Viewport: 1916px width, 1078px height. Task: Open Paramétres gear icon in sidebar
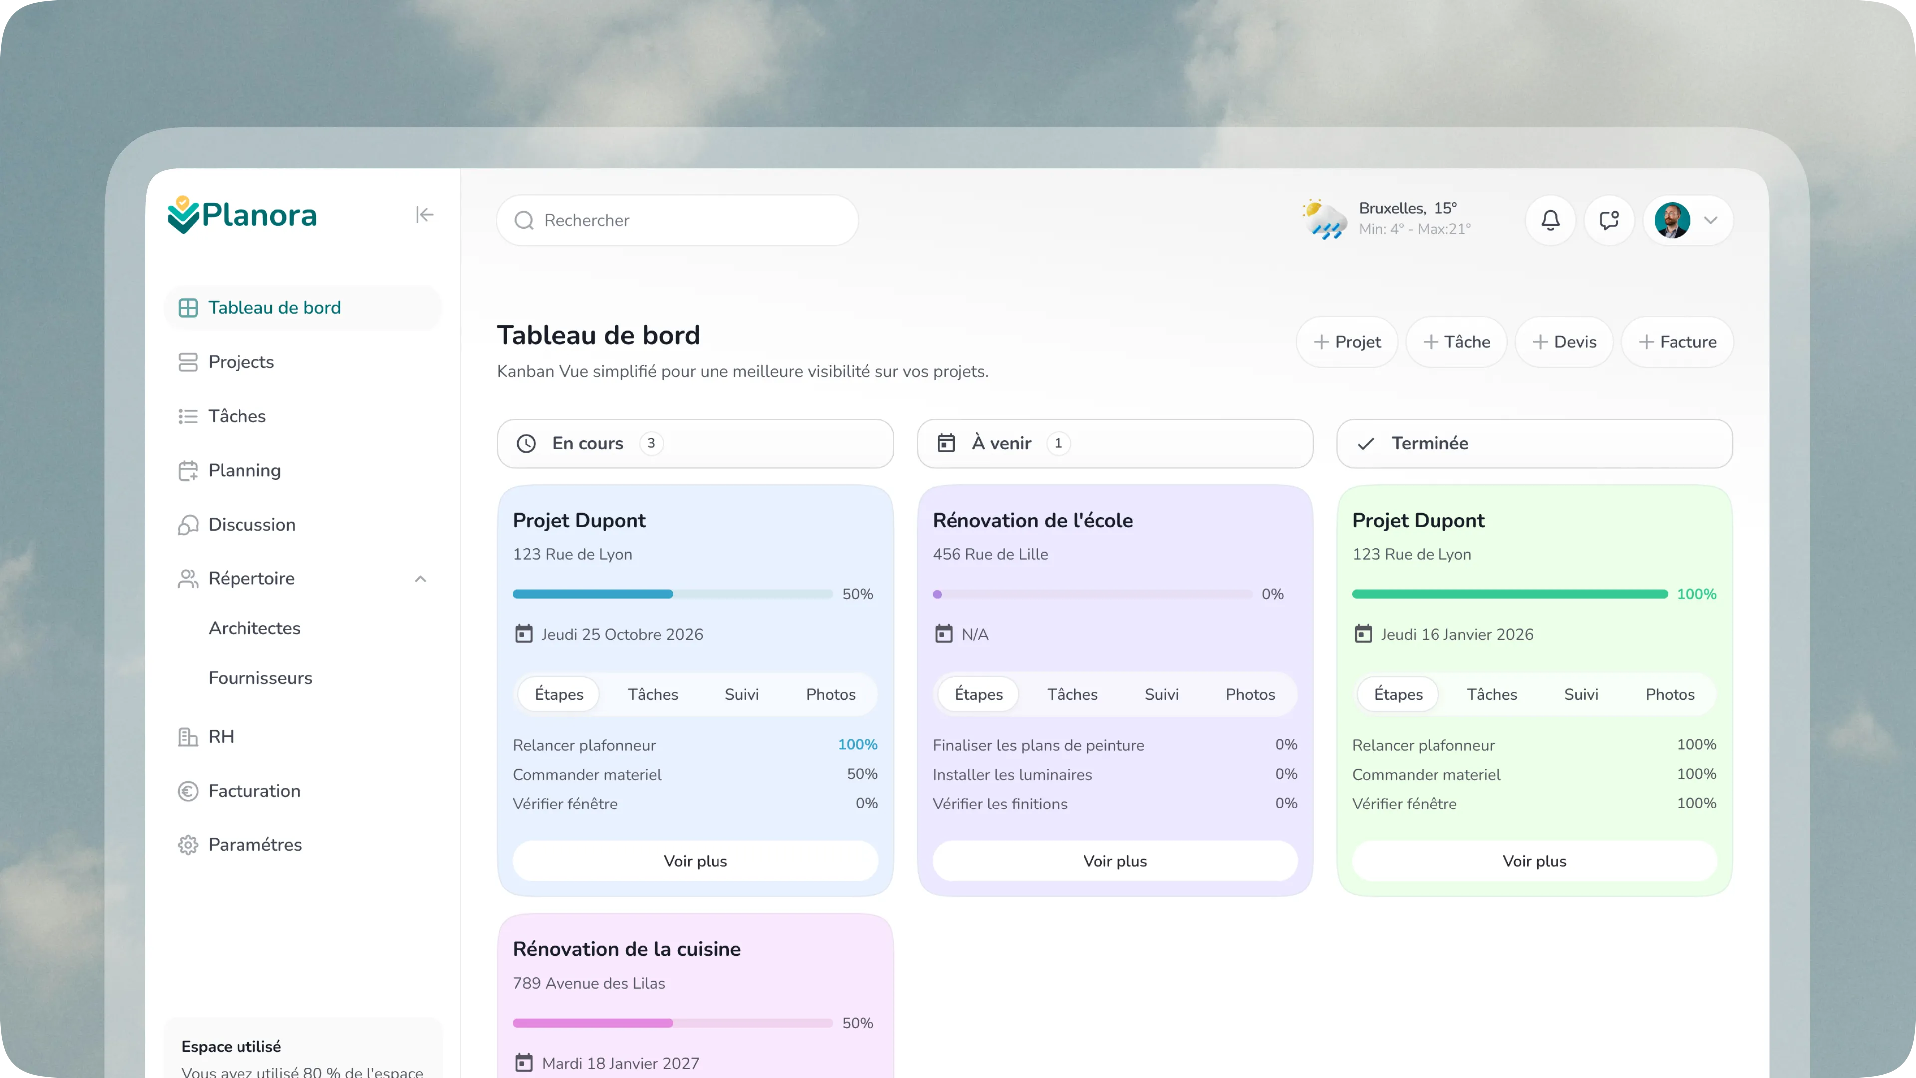pyautogui.click(x=188, y=845)
